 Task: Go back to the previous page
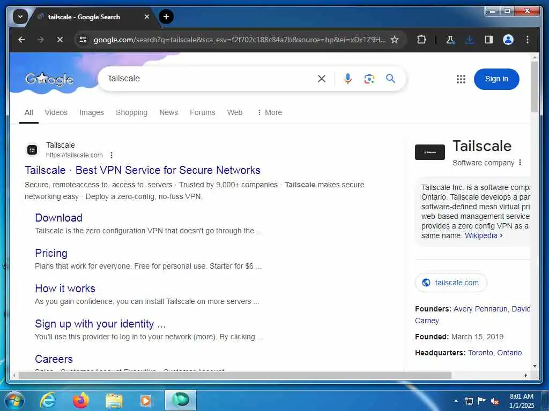point(21,40)
